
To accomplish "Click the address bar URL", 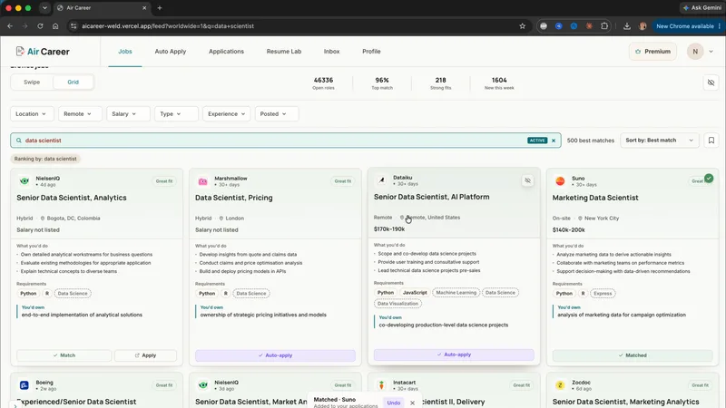I will (x=168, y=26).
